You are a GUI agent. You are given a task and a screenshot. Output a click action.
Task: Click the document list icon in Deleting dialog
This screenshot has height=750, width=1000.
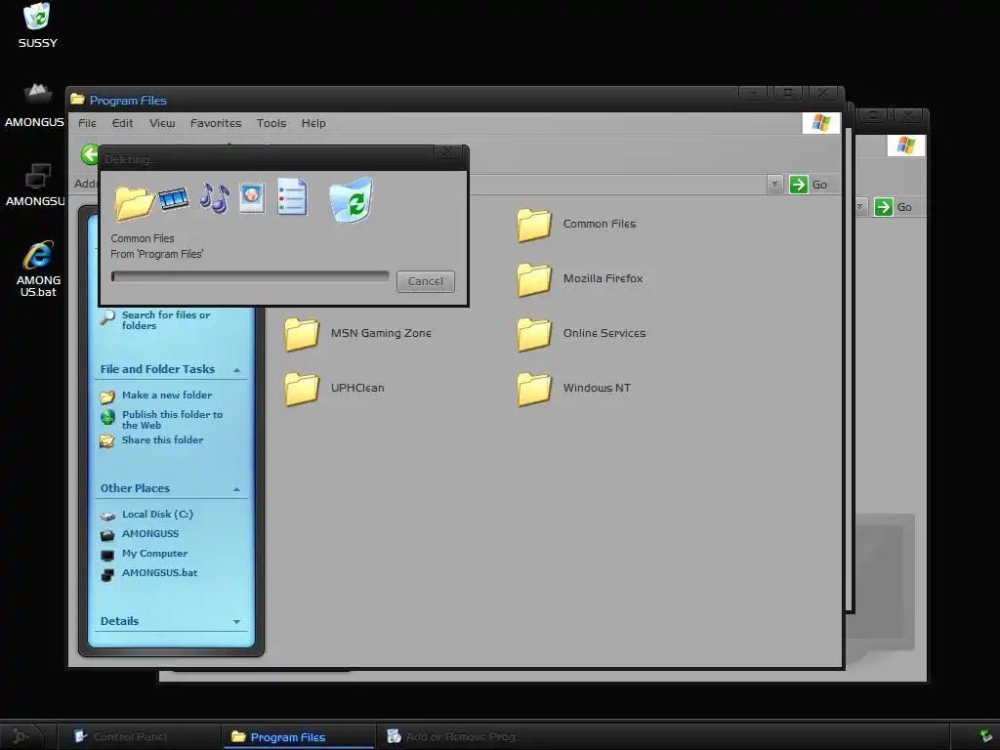292,196
